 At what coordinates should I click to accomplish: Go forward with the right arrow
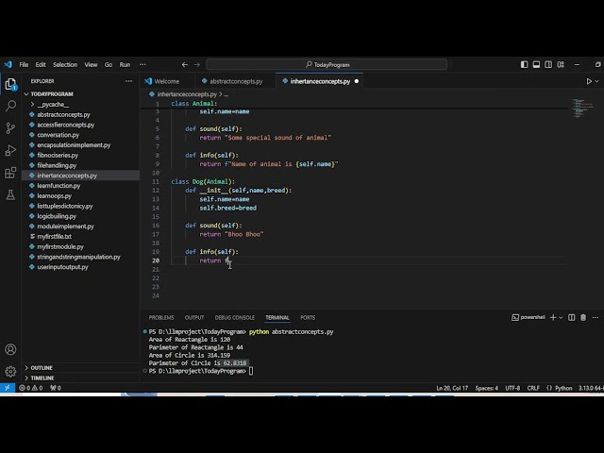(x=197, y=65)
